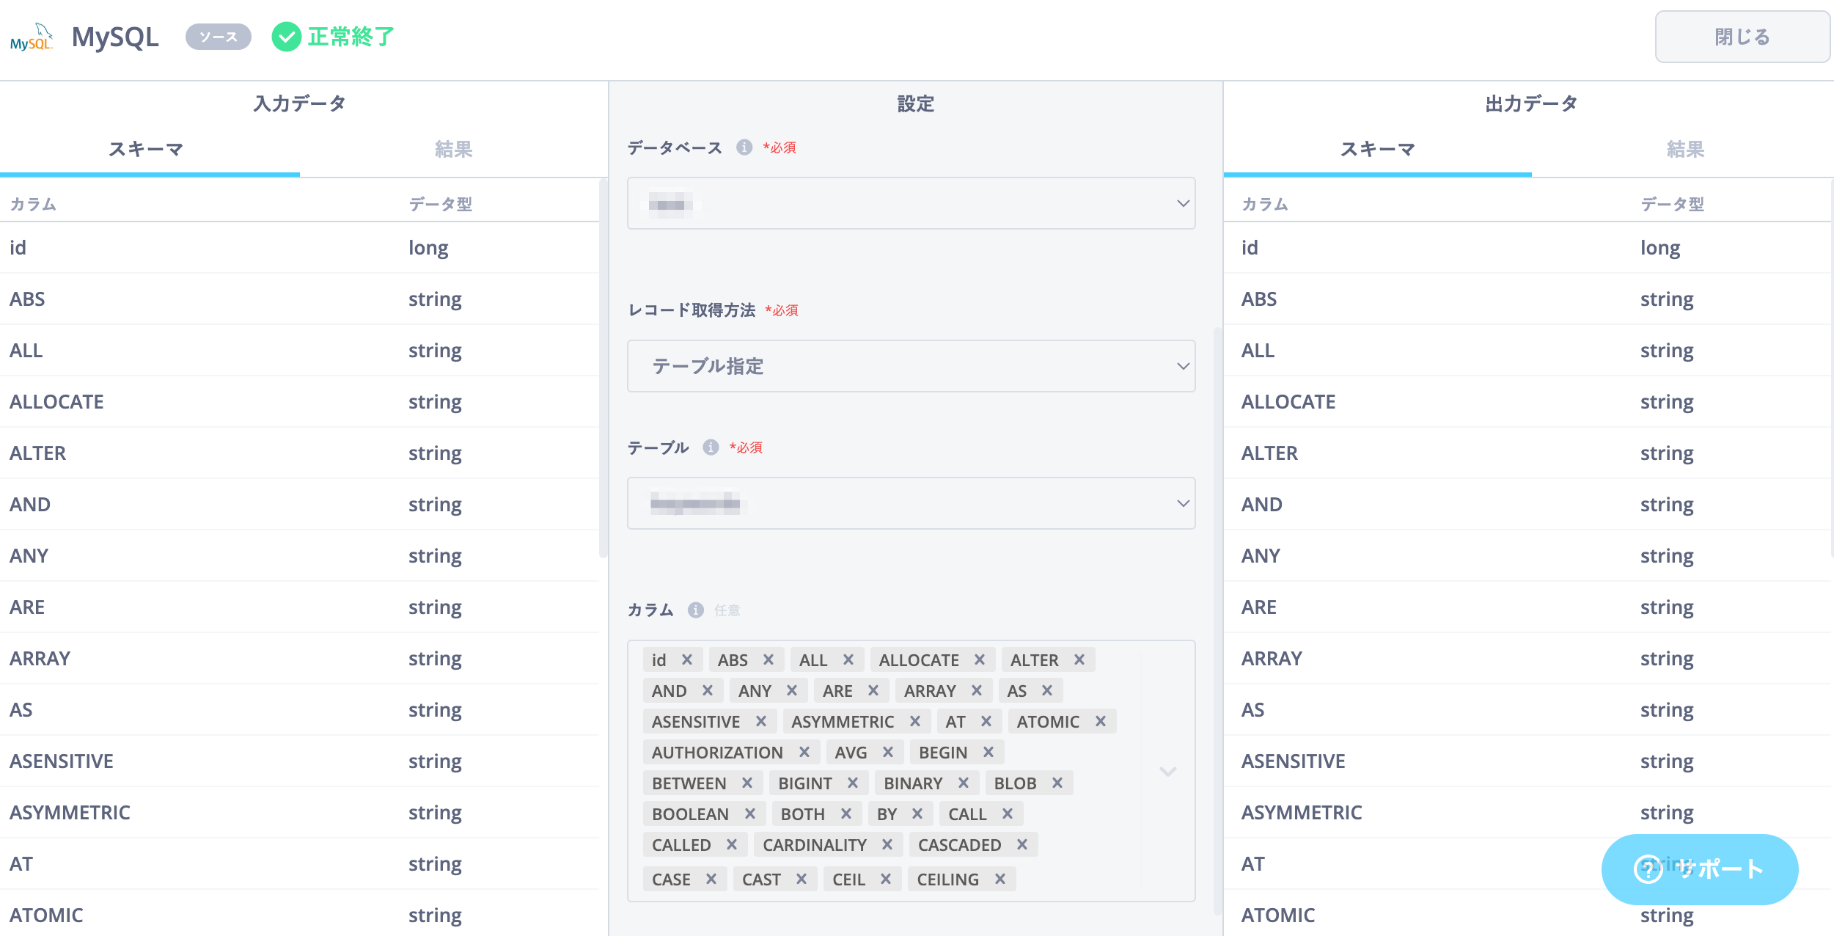
Task: Click the id row in output schema
Action: [x=1528, y=247]
